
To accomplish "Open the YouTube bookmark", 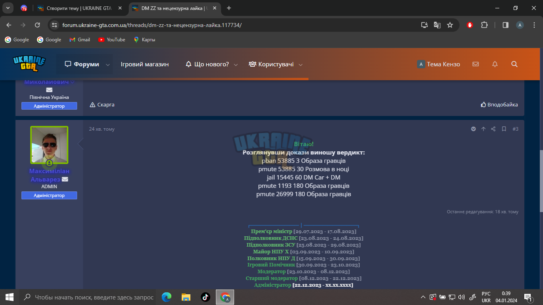I will point(112,40).
